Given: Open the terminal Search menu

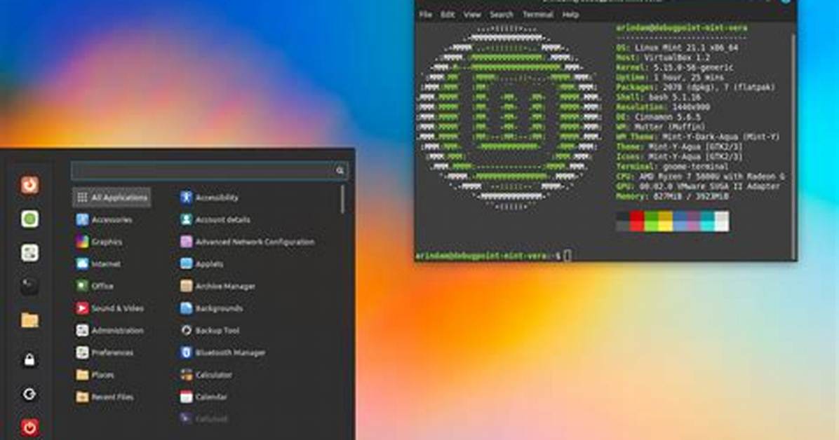Looking at the screenshot, I should [x=502, y=15].
